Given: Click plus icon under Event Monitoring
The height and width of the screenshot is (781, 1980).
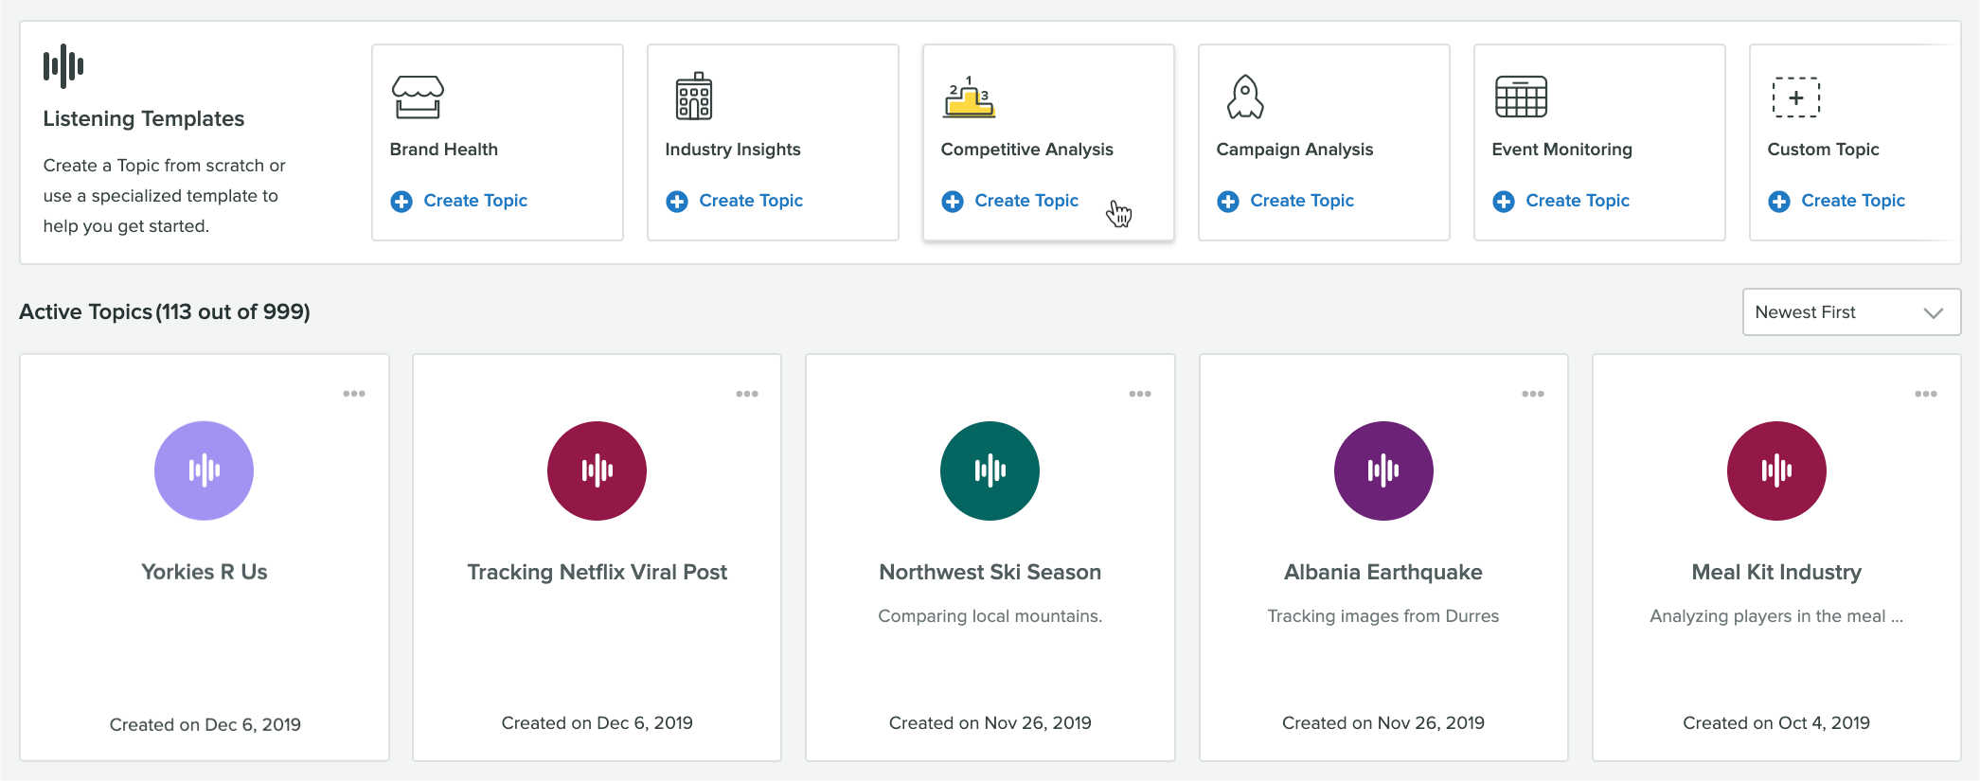Looking at the screenshot, I should coord(1504,202).
